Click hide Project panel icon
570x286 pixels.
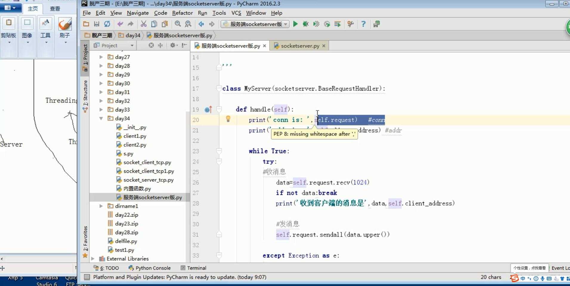point(184,45)
